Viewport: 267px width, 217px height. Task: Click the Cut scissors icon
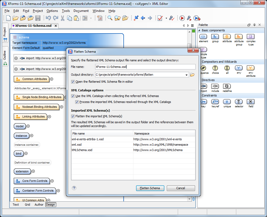point(63,18)
